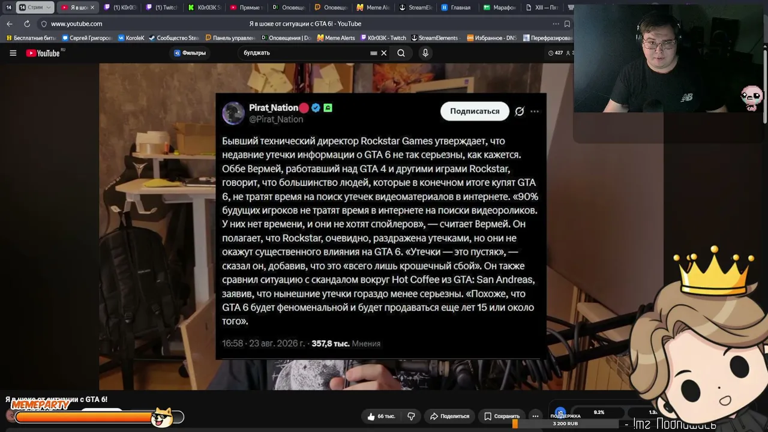Click the @Pirat_Nation handle
This screenshot has height=432, width=768.
click(276, 119)
